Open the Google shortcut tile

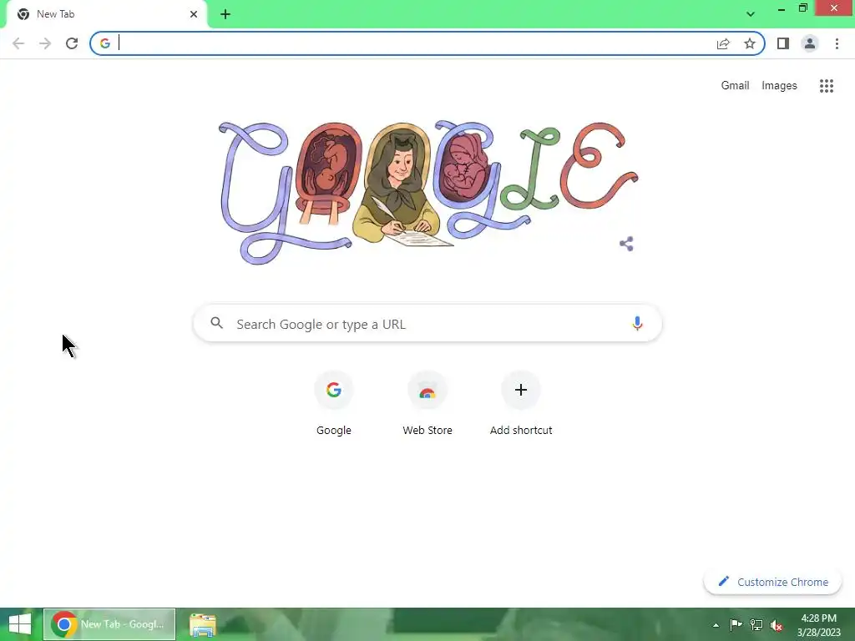coord(334,404)
